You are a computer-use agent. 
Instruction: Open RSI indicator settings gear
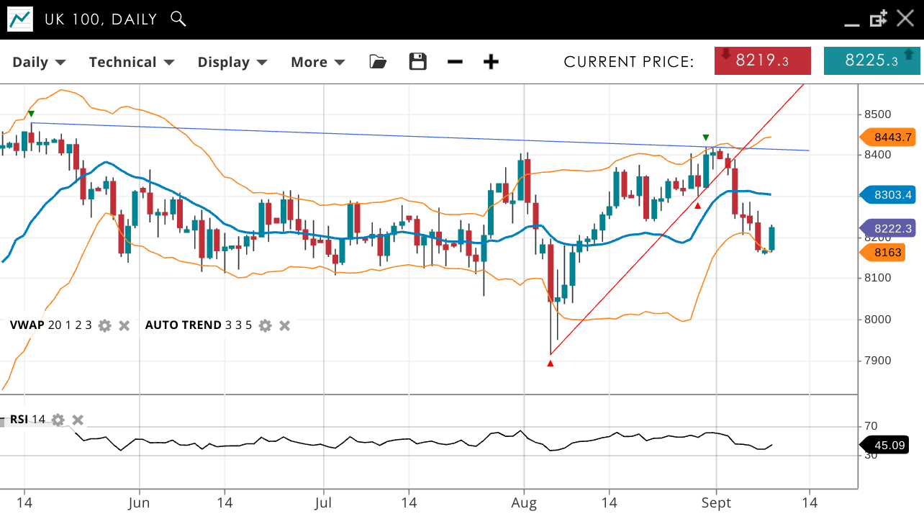[x=58, y=420]
